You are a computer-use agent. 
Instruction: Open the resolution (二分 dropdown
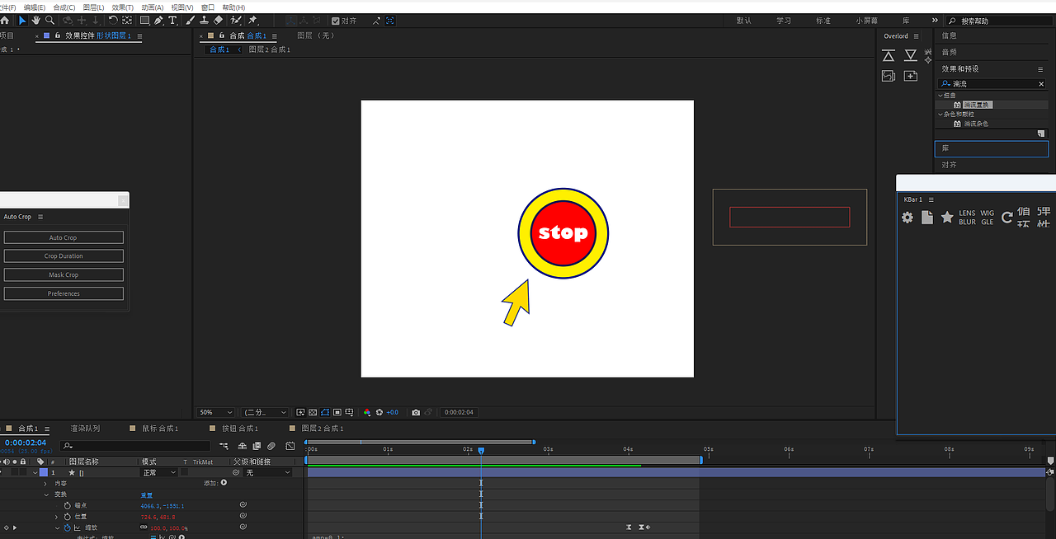(264, 412)
